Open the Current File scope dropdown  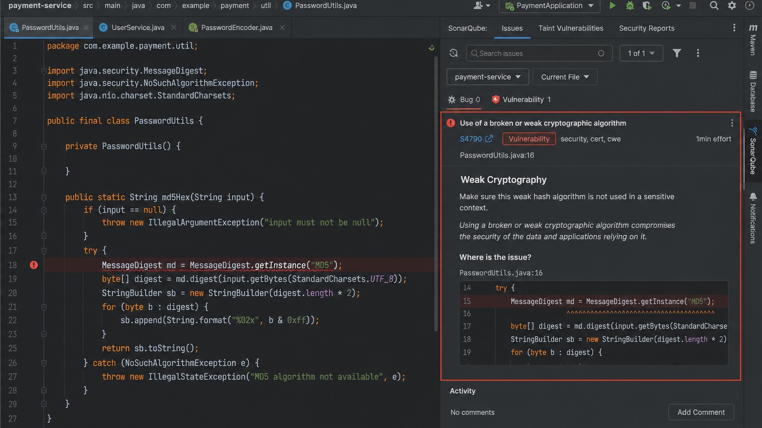tap(565, 77)
